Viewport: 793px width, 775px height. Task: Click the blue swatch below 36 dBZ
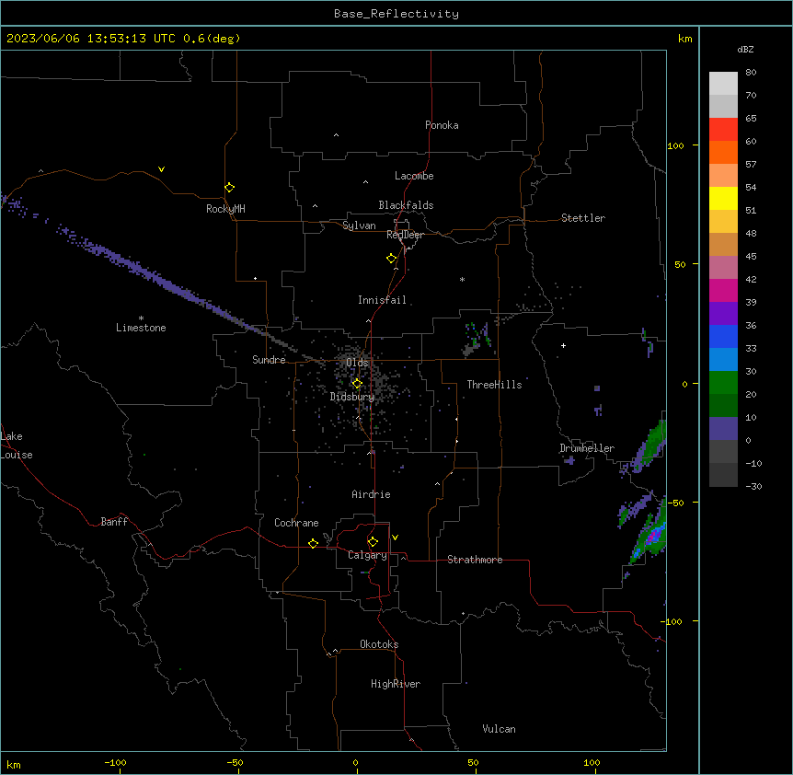coord(723,336)
